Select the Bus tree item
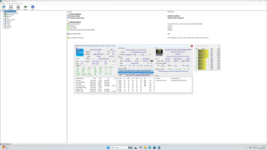This screenshot has width=267, height=150. tap(8, 18)
